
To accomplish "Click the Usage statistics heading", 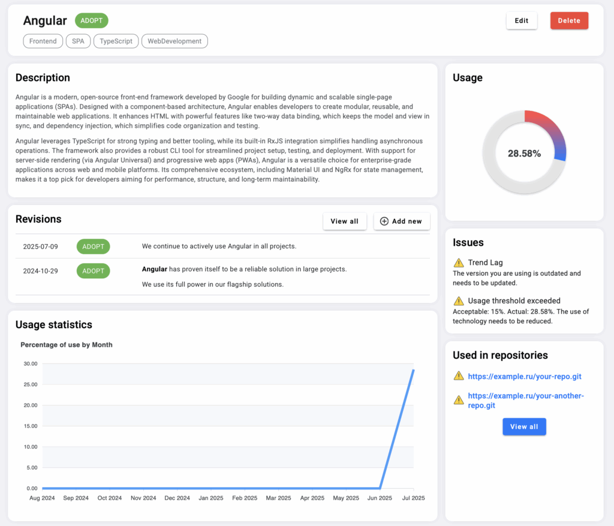I will click(53, 324).
